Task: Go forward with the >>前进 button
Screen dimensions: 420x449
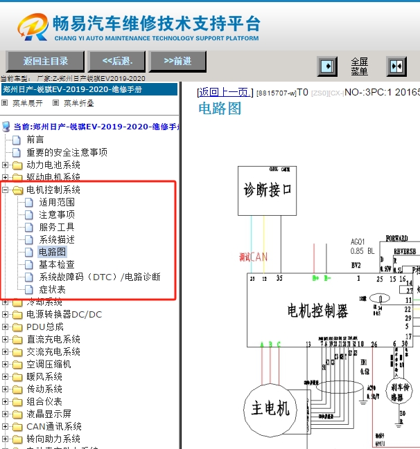Action: pos(177,62)
